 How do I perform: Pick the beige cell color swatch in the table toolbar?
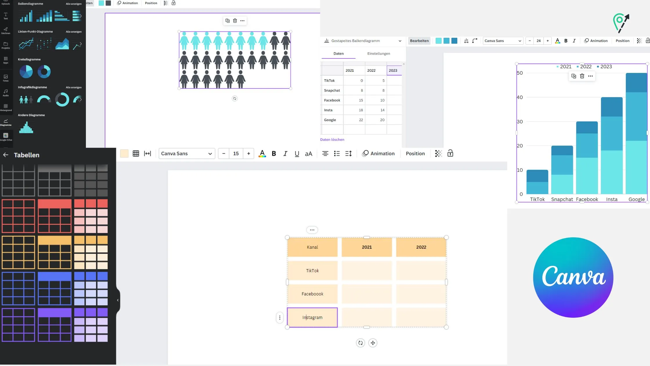124,153
